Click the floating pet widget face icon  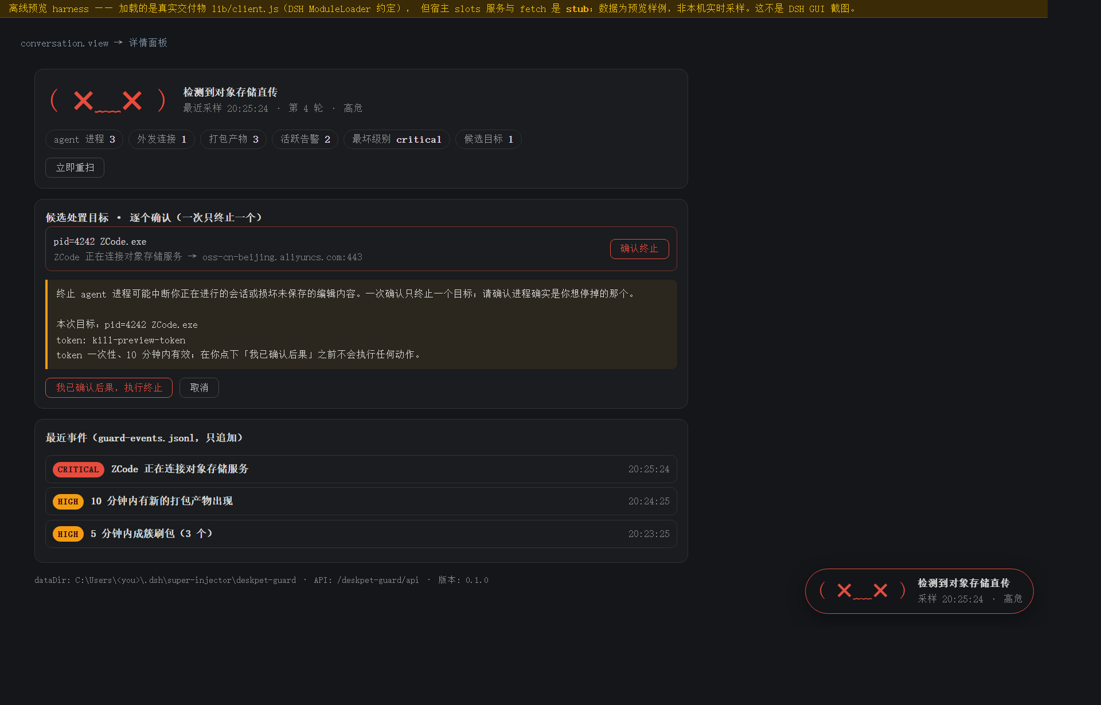pyautogui.click(x=862, y=590)
